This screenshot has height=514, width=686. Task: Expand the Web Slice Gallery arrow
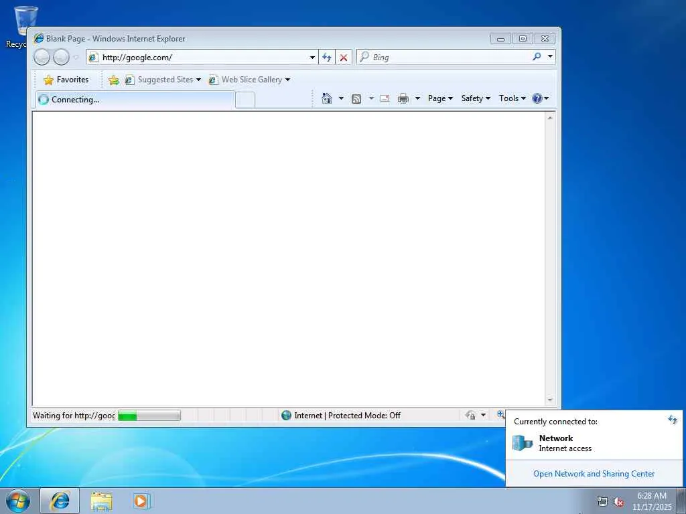pyautogui.click(x=288, y=80)
